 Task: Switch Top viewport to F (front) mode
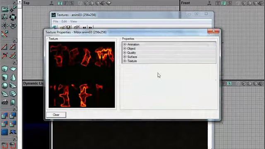click(66, 3)
